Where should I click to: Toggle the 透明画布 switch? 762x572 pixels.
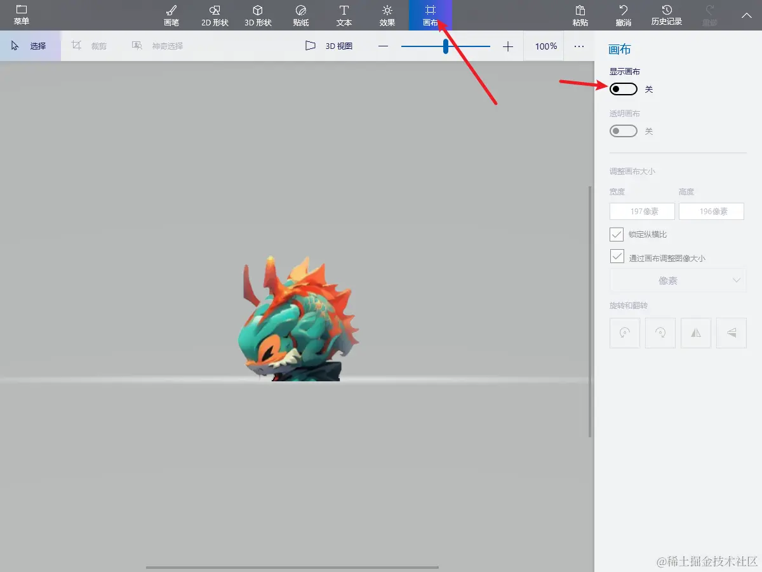pos(624,131)
